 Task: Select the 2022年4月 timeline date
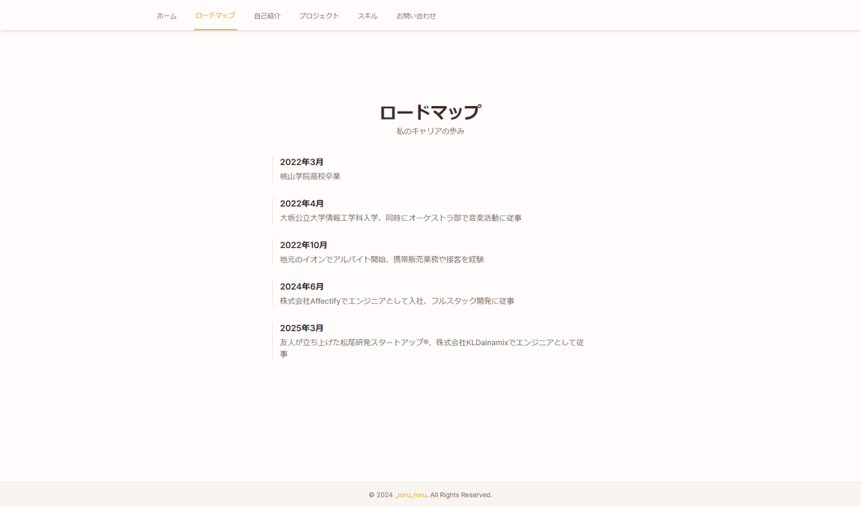301,204
